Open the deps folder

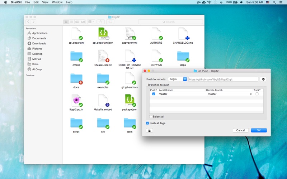tap(183, 57)
